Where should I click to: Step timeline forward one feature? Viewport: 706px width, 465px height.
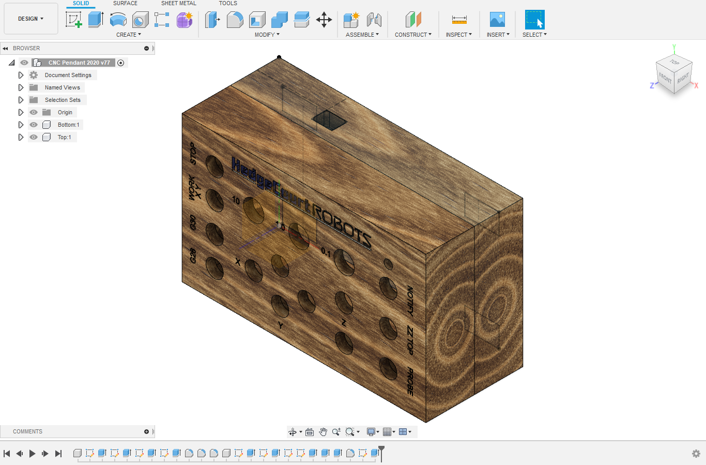coord(45,454)
